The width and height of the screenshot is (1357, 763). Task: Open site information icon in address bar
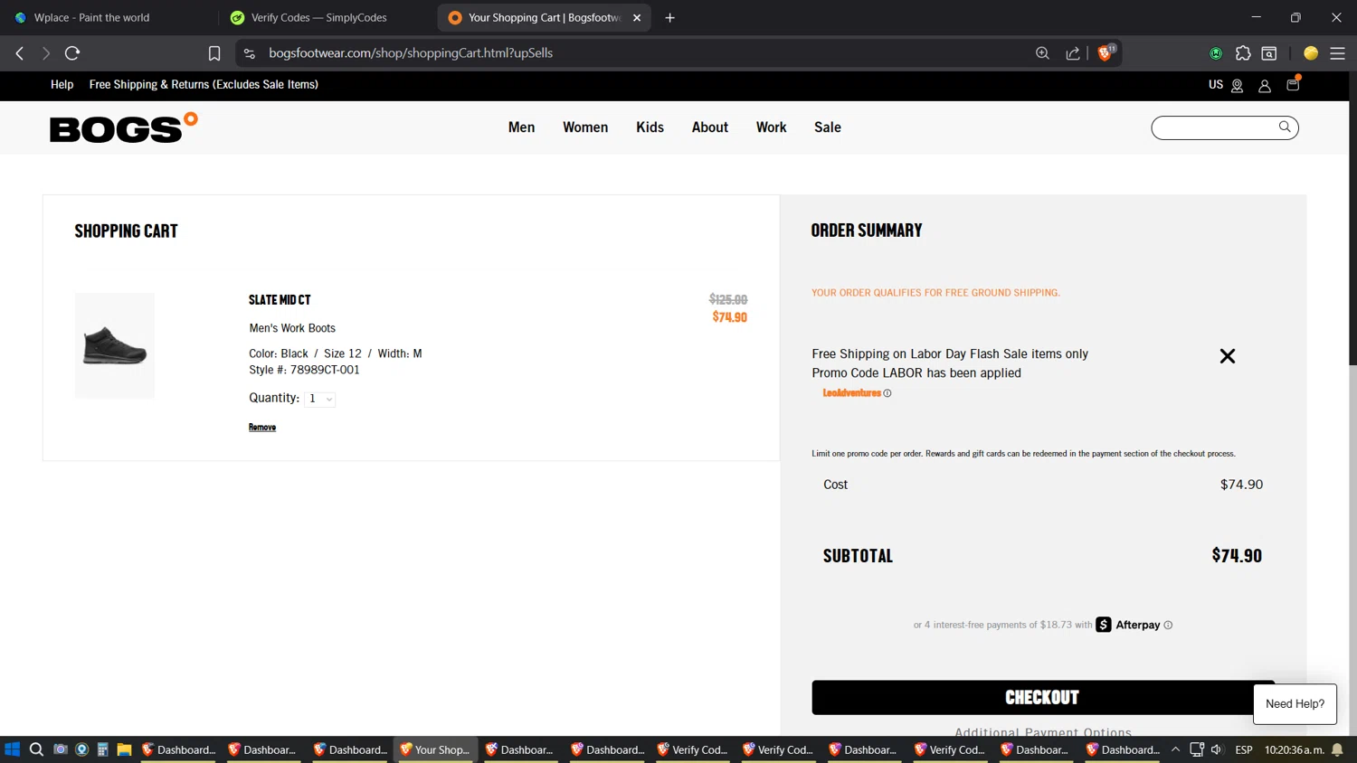tap(250, 53)
